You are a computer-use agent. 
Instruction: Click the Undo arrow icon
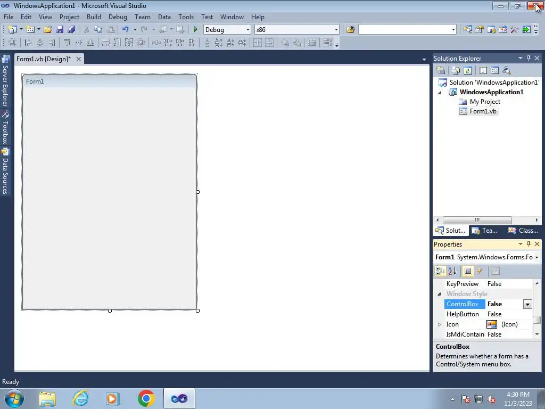click(x=125, y=30)
